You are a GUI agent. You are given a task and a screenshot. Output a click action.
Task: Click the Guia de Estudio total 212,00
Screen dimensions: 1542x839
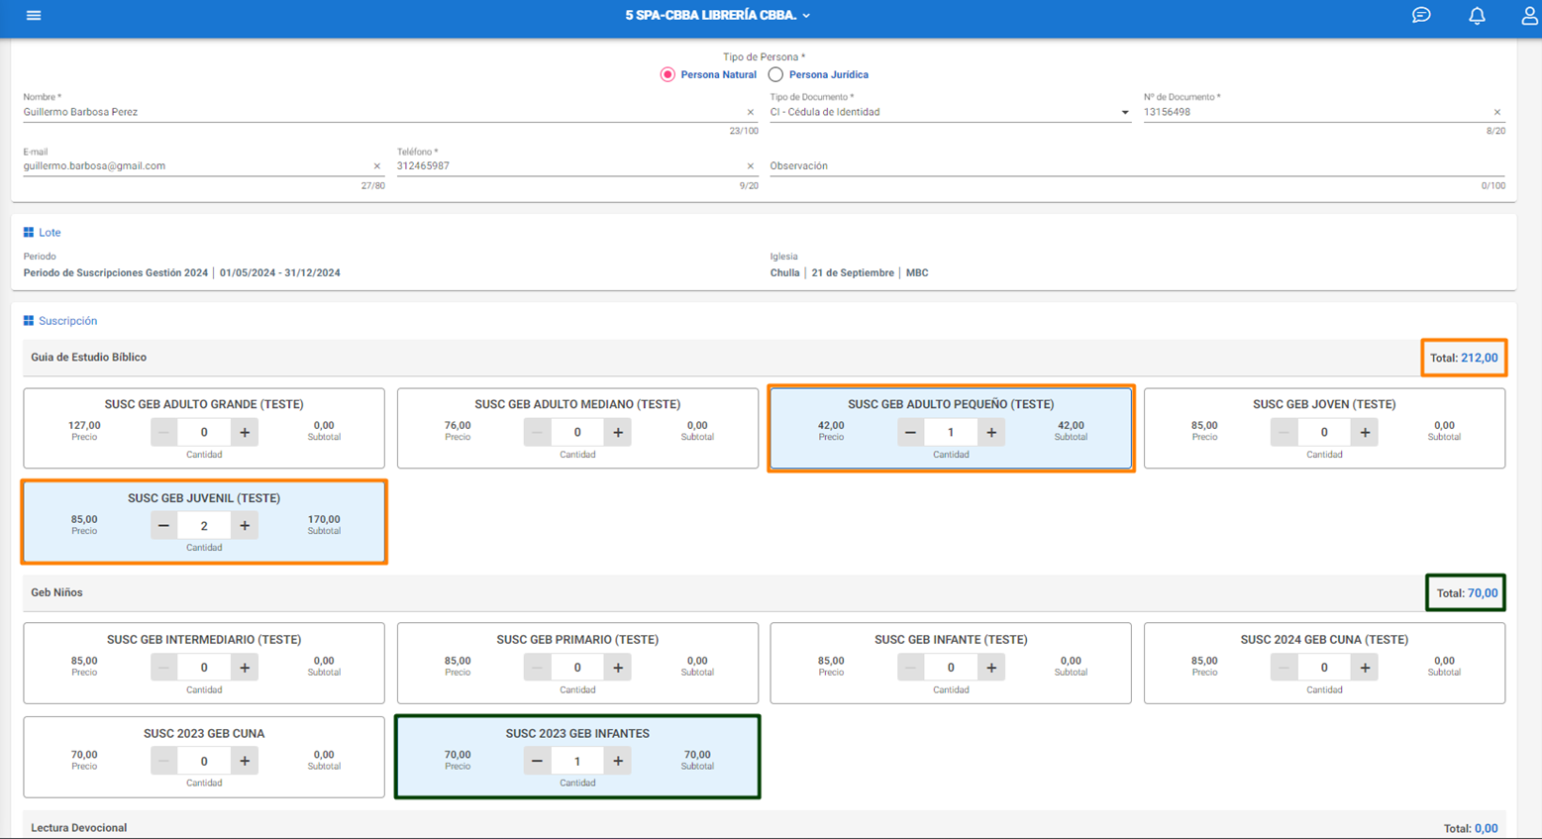(x=1464, y=358)
